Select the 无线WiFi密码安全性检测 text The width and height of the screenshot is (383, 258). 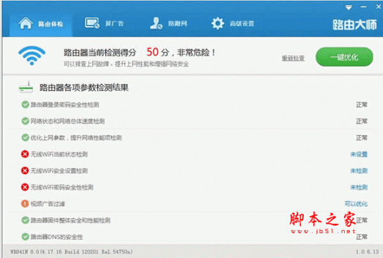click(x=62, y=187)
